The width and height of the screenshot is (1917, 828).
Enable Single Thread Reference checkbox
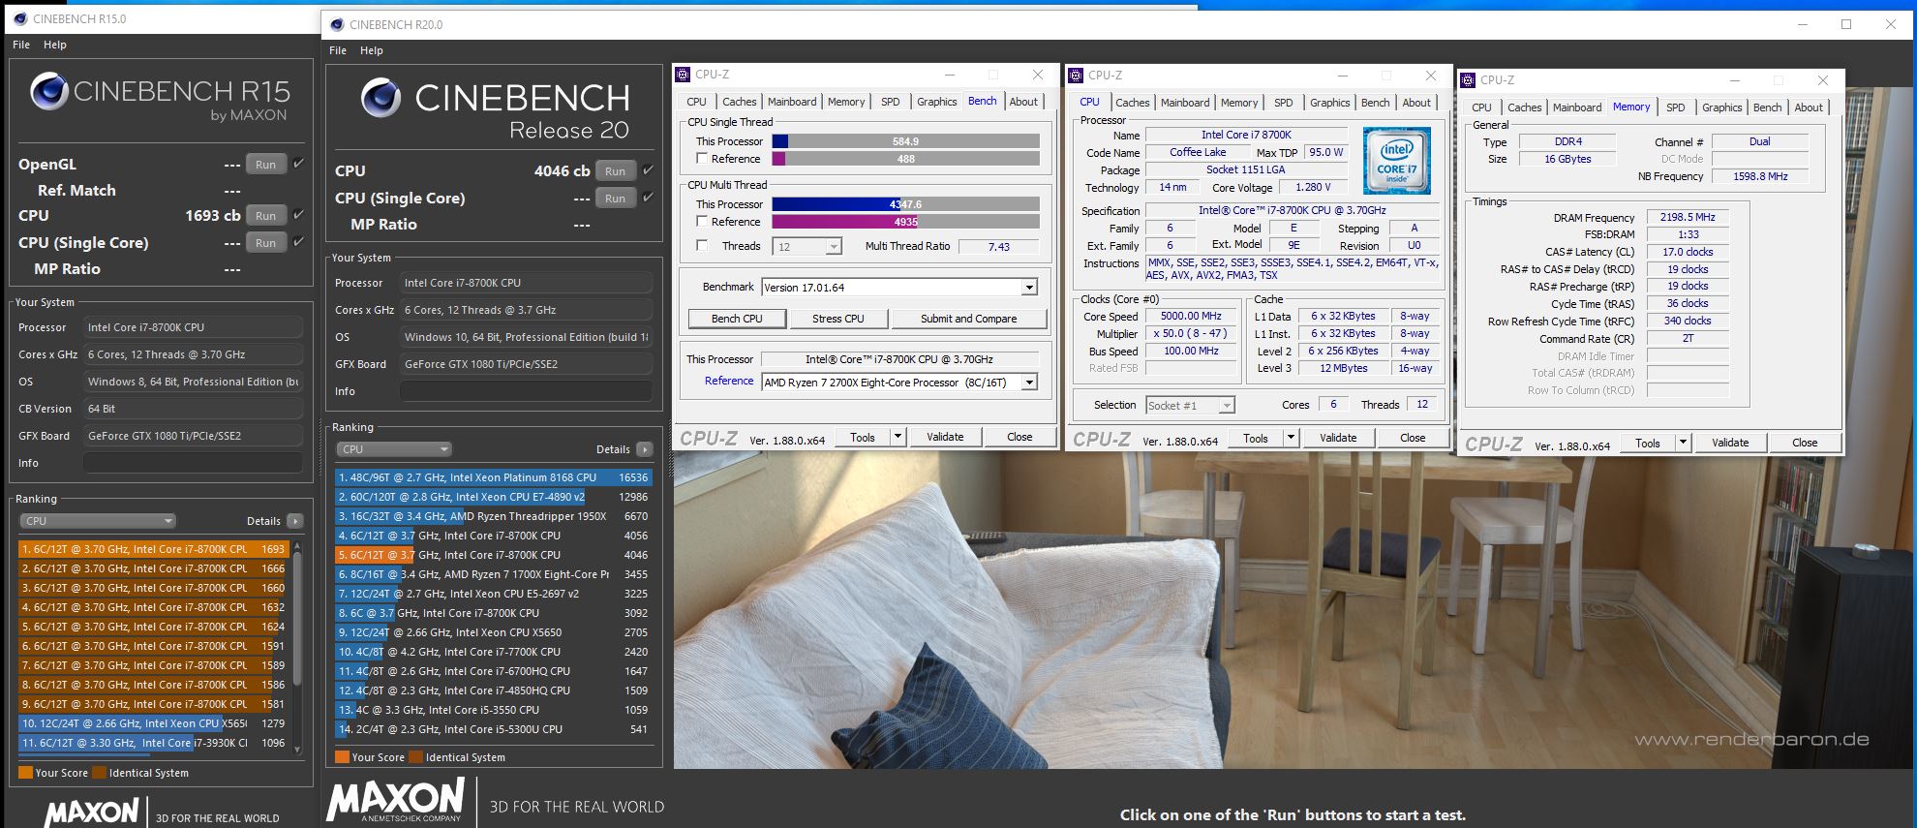[x=702, y=159]
